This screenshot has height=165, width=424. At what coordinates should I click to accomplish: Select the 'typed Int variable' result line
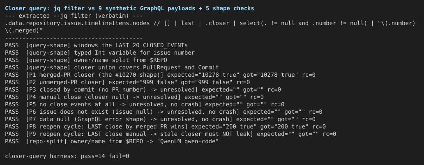(100, 53)
